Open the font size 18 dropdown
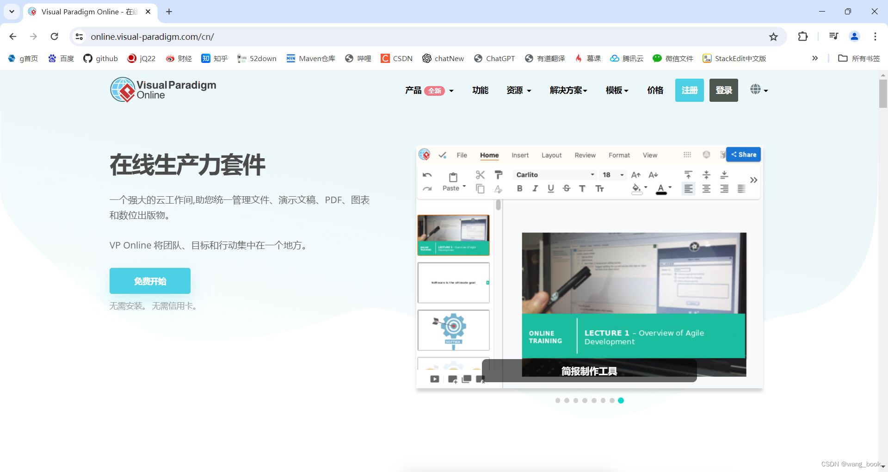Image resolution: width=888 pixels, height=472 pixels. point(613,175)
